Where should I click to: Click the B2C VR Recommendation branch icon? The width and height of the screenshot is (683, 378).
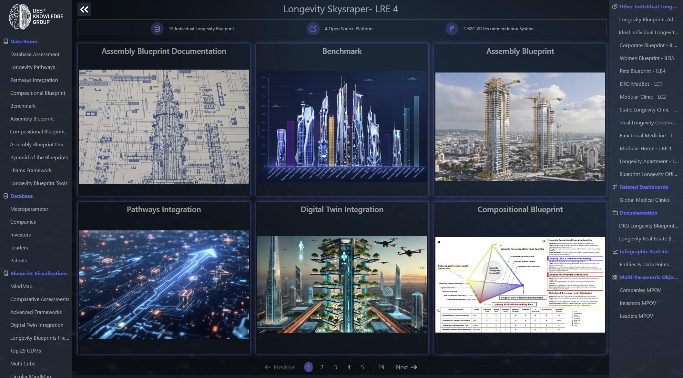(x=452, y=29)
